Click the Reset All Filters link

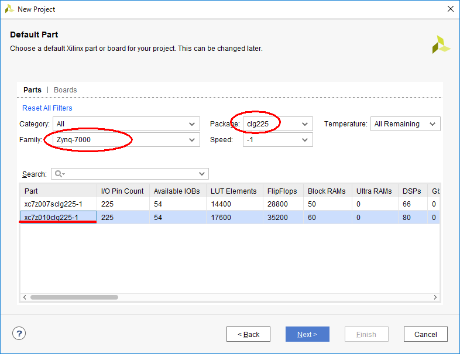coord(47,108)
